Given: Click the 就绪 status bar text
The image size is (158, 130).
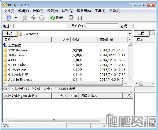Looking at the screenshot, I should tap(6, 126).
